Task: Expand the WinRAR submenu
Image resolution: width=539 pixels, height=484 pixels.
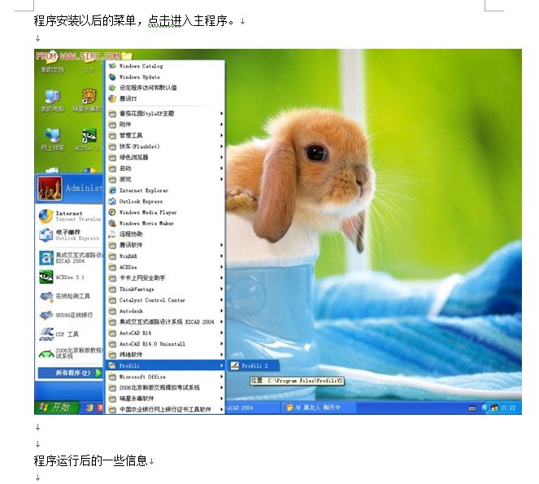Action: point(165,256)
